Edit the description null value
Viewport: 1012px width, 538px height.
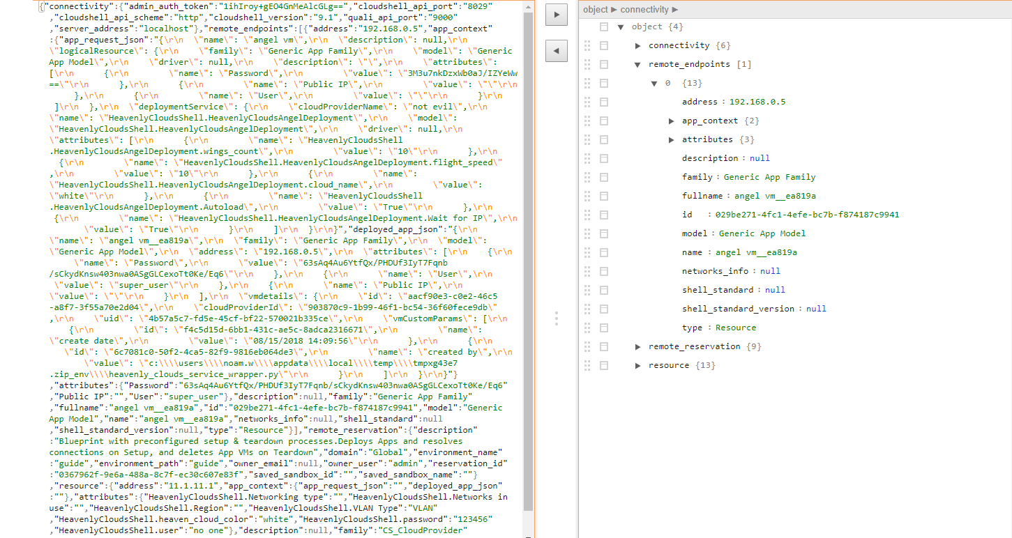[x=760, y=158]
